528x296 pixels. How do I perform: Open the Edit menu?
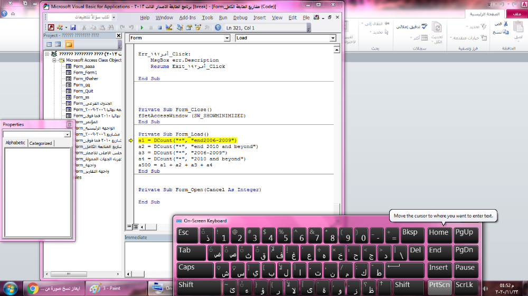(293, 17)
